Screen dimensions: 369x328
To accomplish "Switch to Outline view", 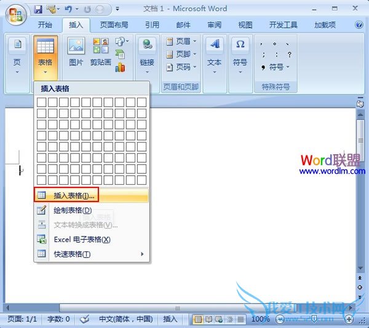I will [x=230, y=319].
